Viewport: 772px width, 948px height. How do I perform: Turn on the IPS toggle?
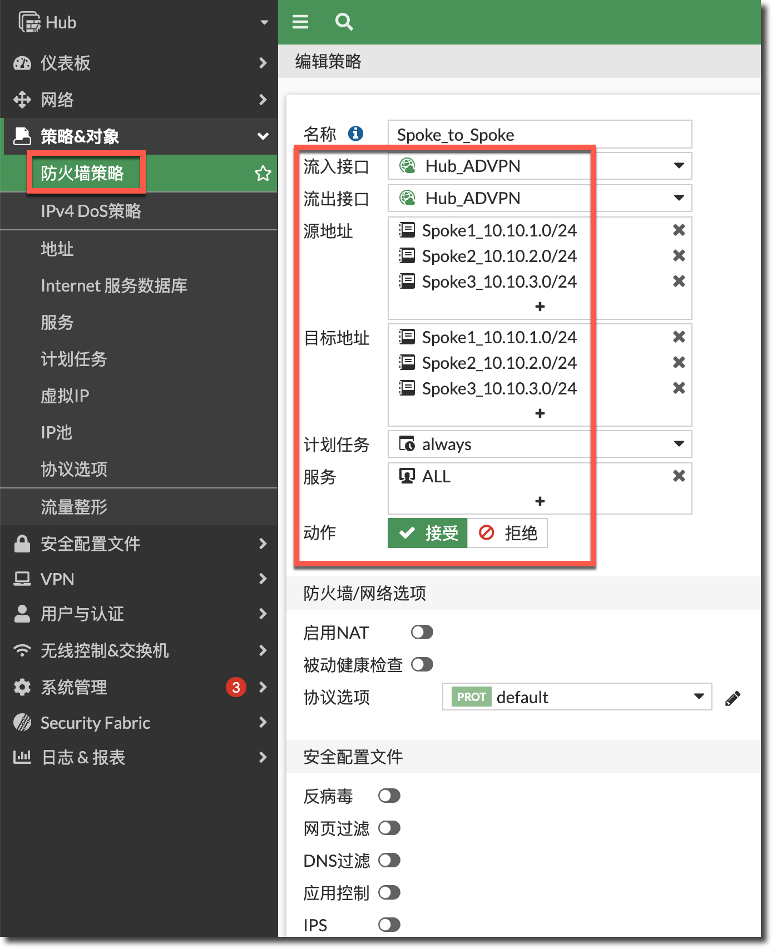[x=389, y=925]
